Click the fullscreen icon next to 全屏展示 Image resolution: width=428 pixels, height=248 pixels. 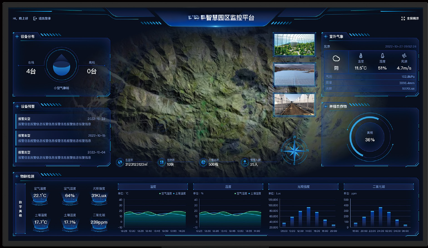pos(403,18)
